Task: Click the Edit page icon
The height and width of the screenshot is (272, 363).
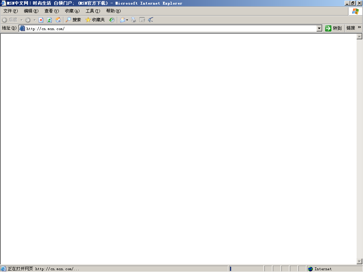Action: pos(142,20)
